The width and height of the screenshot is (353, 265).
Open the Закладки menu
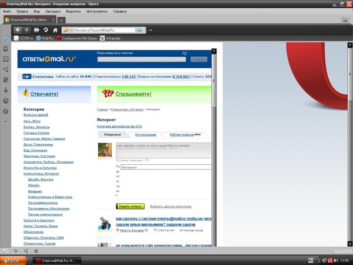[x=53, y=11]
